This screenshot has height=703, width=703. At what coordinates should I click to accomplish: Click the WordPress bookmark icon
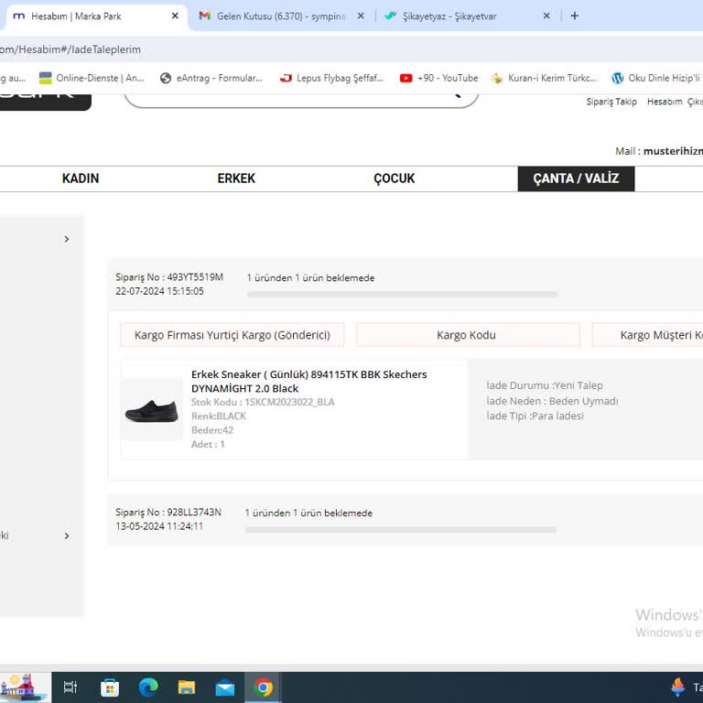point(617,78)
